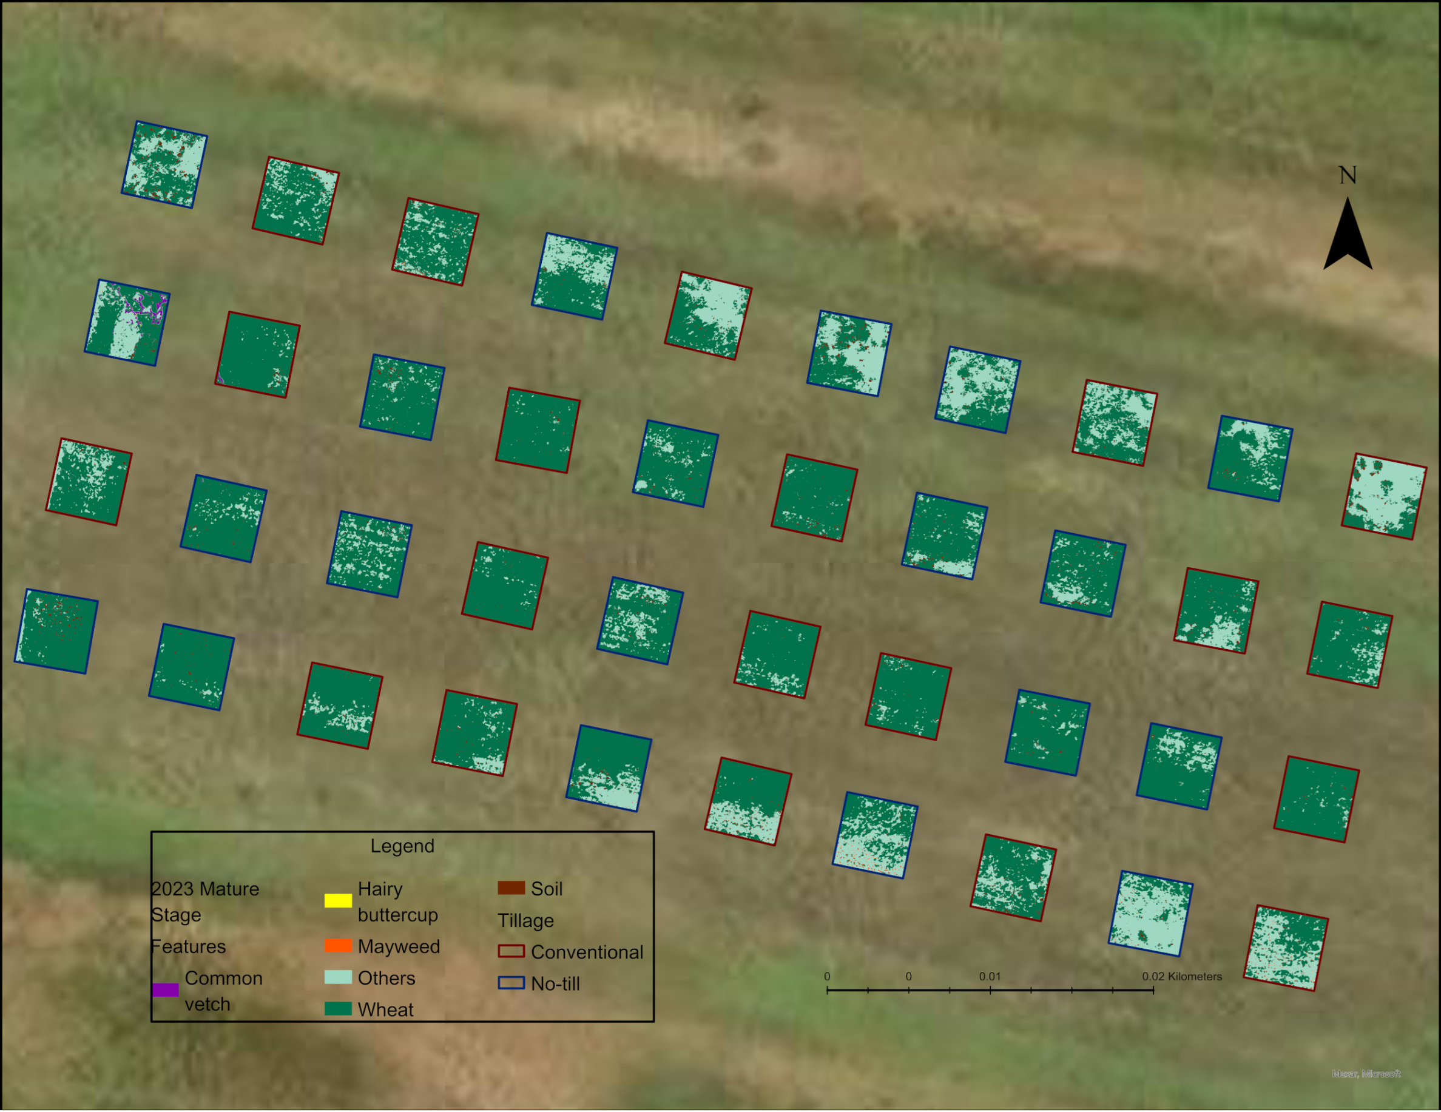Image resolution: width=1441 pixels, height=1112 pixels.
Task: Click the 'Others' legend label
Action: (x=386, y=978)
